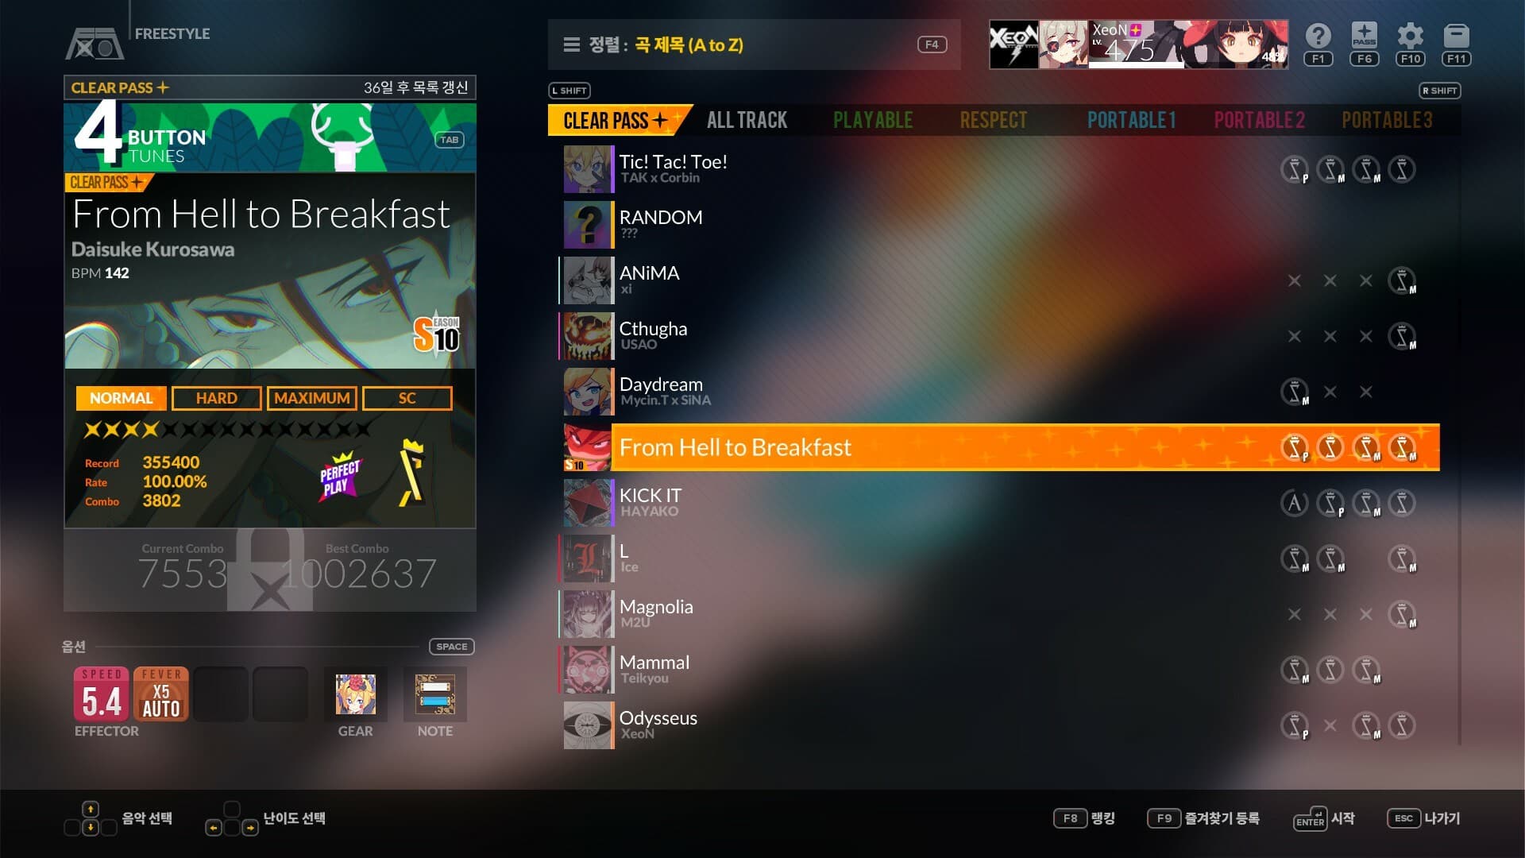Toggle L SHIFT option button
The image size is (1525, 858).
(x=571, y=90)
